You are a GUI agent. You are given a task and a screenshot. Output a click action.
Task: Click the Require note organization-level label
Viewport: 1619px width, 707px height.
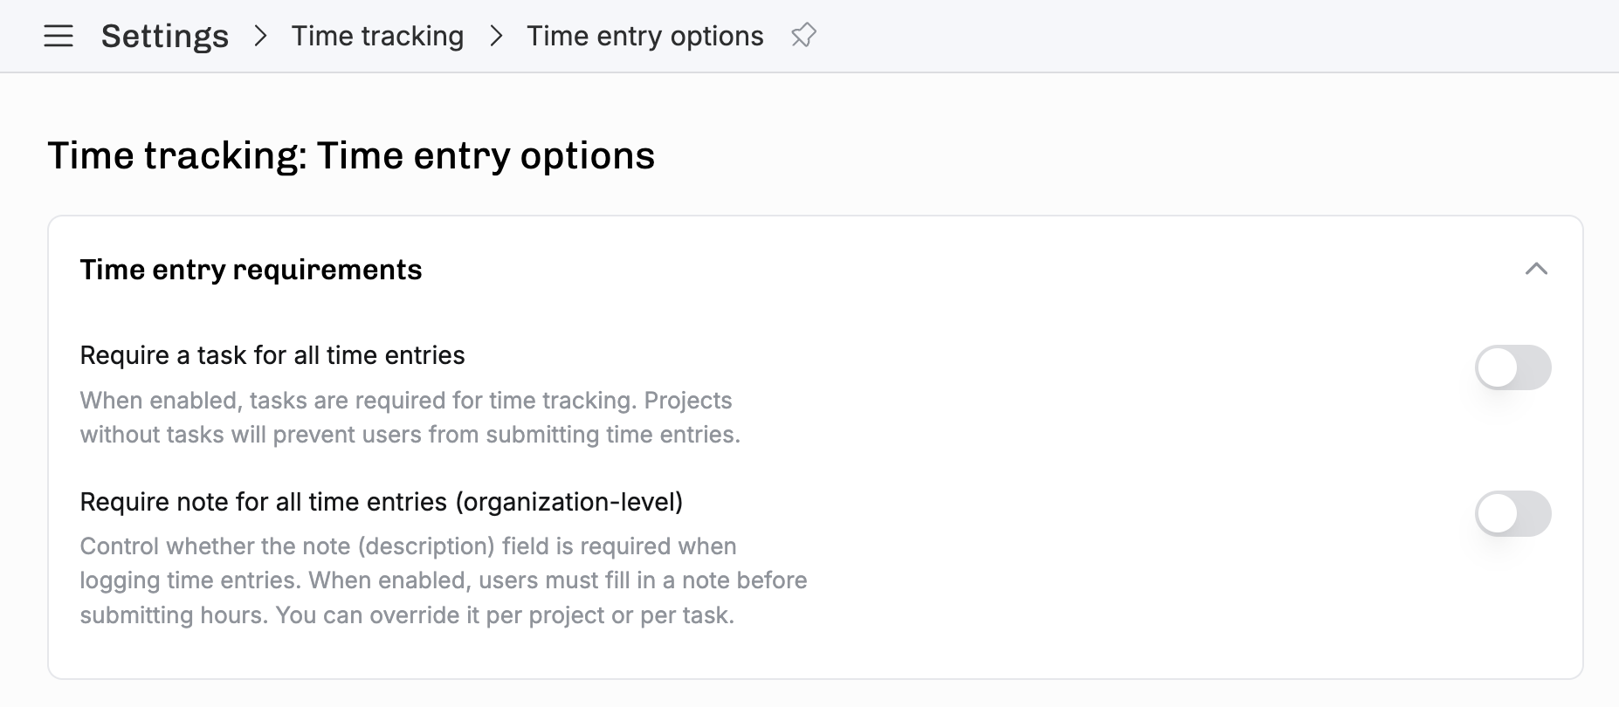pos(382,502)
